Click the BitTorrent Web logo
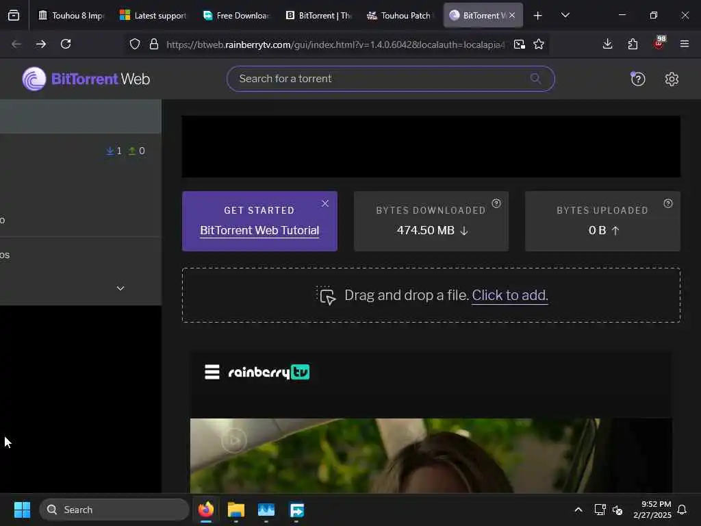 click(x=86, y=79)
